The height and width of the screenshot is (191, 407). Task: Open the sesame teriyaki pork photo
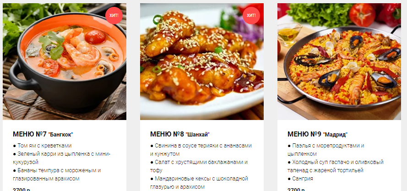[202, 61]
